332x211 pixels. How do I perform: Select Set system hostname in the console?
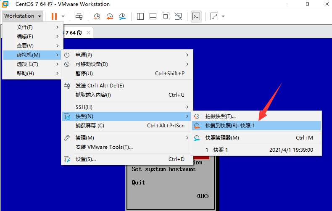click(x=163, y=169)
